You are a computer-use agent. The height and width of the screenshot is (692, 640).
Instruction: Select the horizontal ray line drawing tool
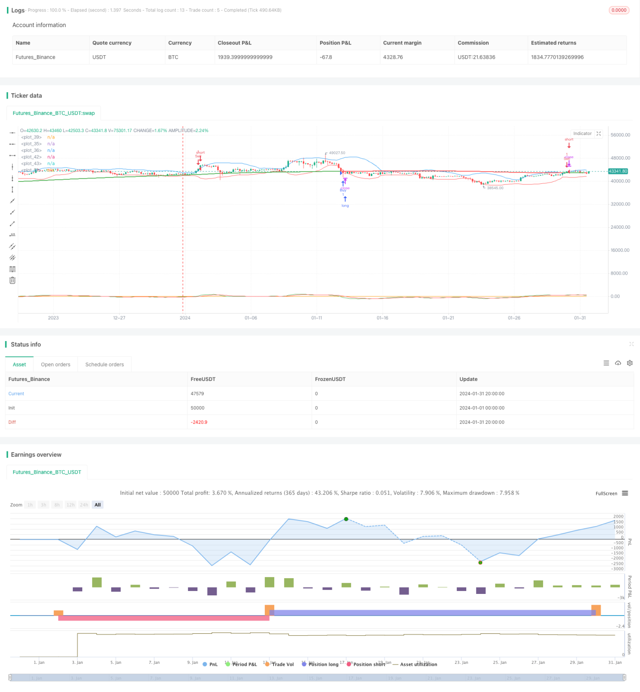point(12,144)
